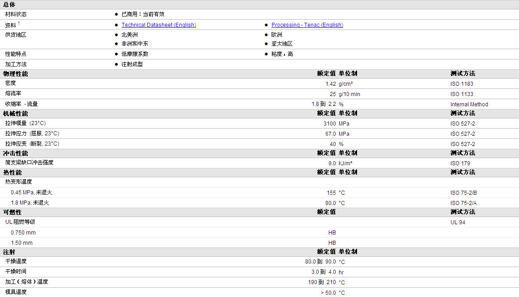This screenshot has height=297, width=519.
Task: Click the 性能特点 label
Action: click(x=16, y=54)
